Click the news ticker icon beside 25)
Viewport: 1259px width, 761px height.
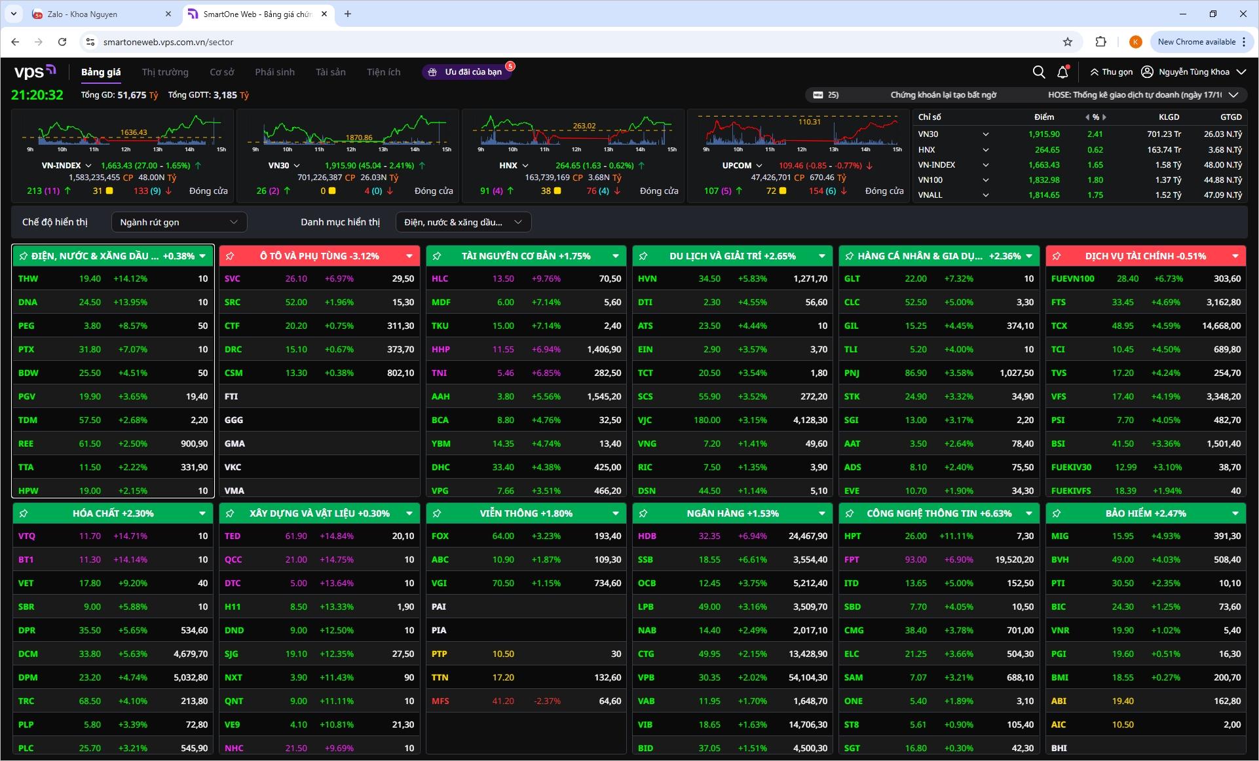(817, 95)
